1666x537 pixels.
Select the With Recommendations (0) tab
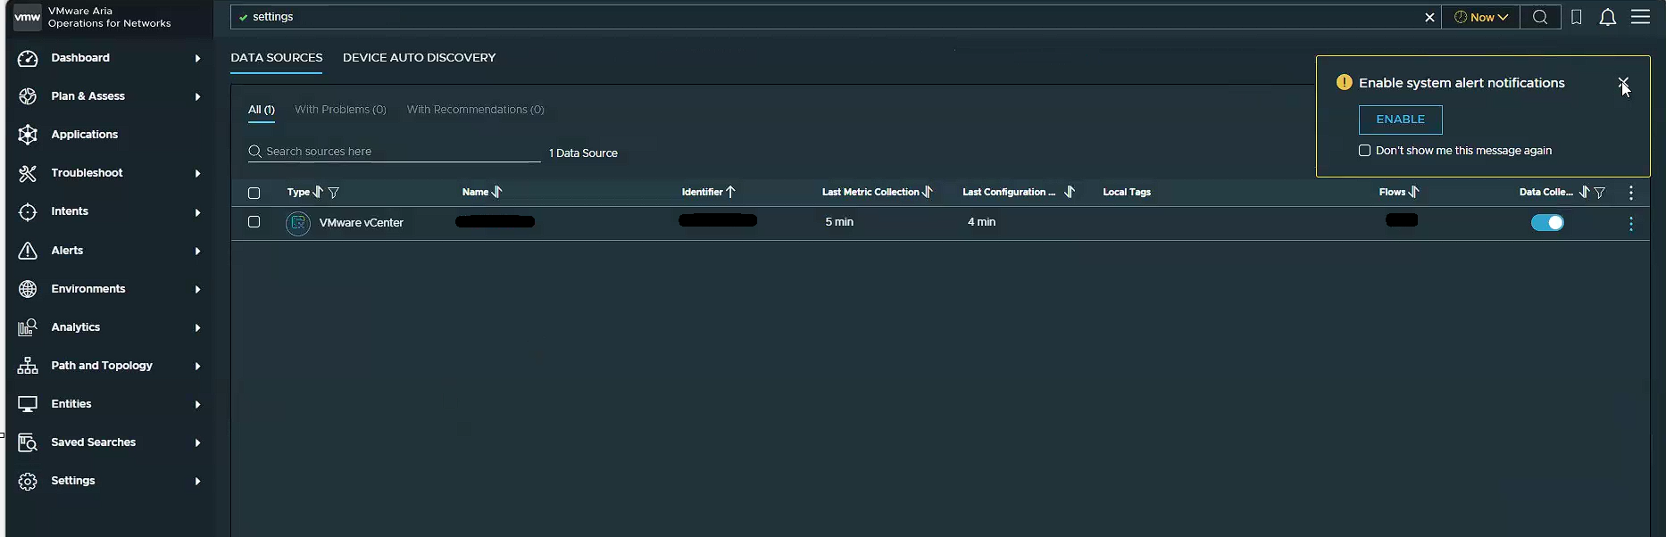475,110
